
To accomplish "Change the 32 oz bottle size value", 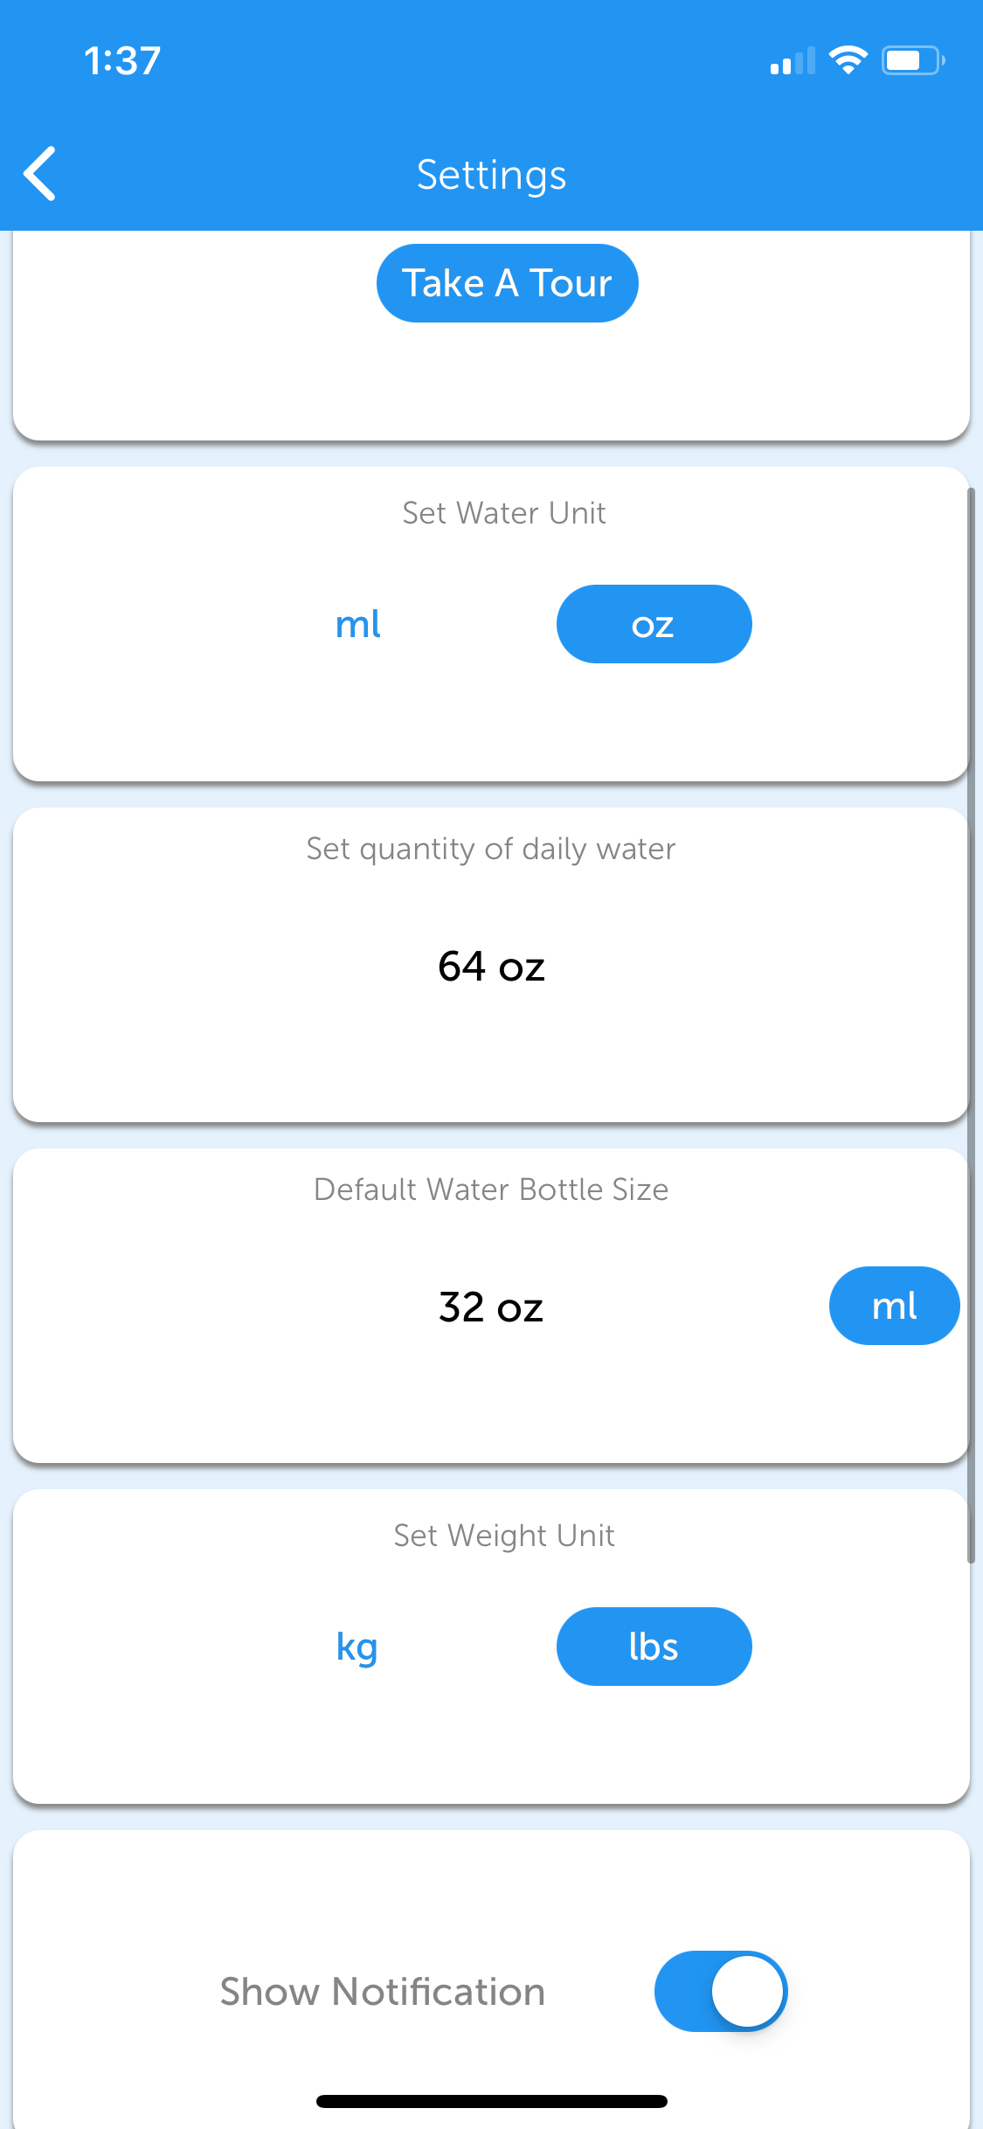I will click(491, 1307).
